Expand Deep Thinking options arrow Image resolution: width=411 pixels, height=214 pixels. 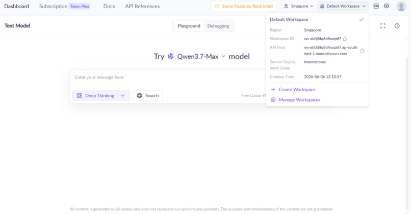tap(123, 96)
